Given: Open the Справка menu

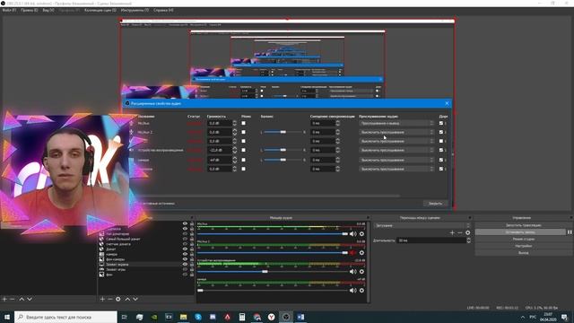Looking at the screenshot, I should click(x=163, y=10).
